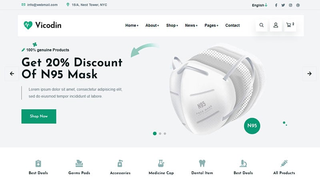Select the first slider pagination dot
The height and width of the screenshot is (183, 320).
click(x=155, y=133)
